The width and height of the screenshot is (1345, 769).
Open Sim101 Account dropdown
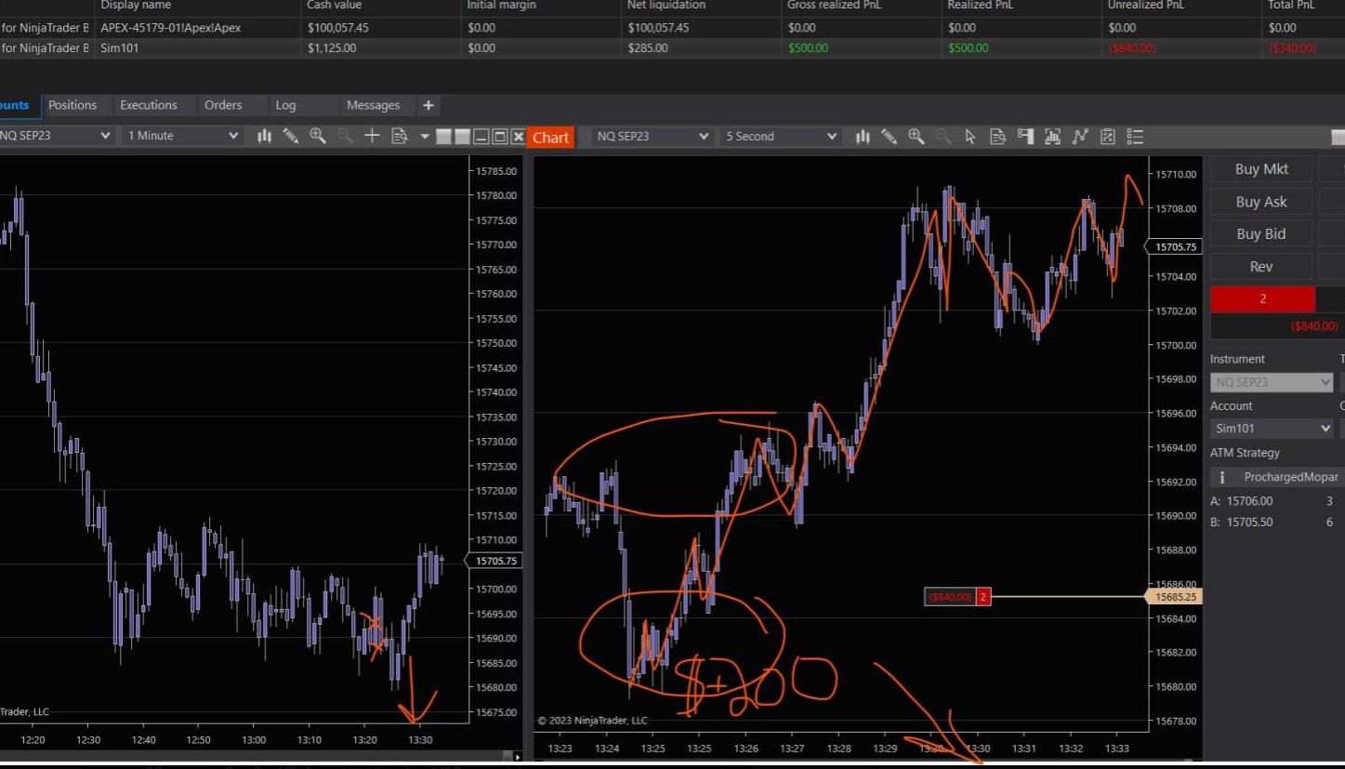[1272, 429]
